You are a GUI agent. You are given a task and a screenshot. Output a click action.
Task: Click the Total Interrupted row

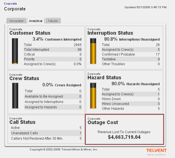pos(53,50)
